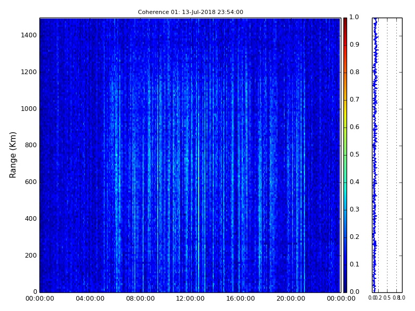The width and height of the screenshot is (415, 311).
Task: Click the 1400 range tick label
Action: [29, 35]
